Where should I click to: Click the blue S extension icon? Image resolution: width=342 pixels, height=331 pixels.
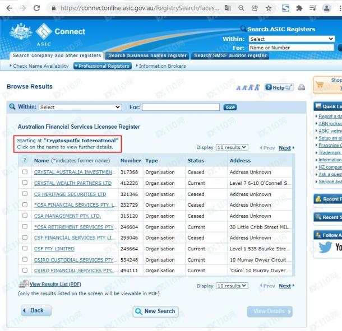[285, 8]
